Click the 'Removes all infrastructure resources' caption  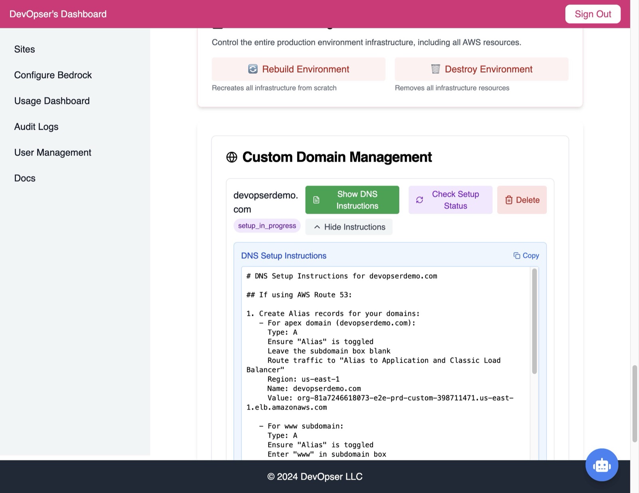point(452,88)
